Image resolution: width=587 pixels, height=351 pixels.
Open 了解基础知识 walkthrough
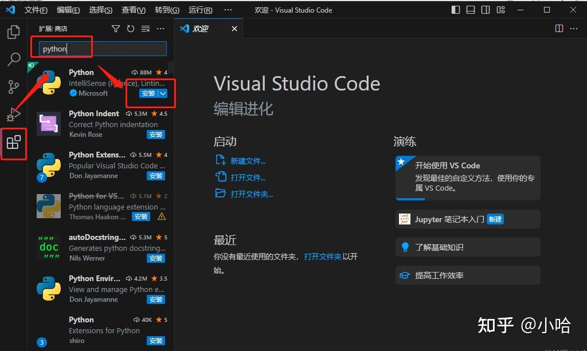[468, 247]
